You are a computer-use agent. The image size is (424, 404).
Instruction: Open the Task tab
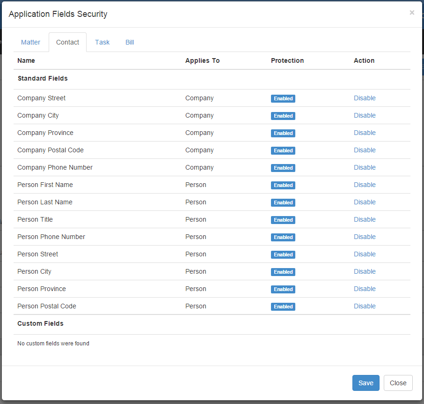pyautogui.click(x=102, y=42)
